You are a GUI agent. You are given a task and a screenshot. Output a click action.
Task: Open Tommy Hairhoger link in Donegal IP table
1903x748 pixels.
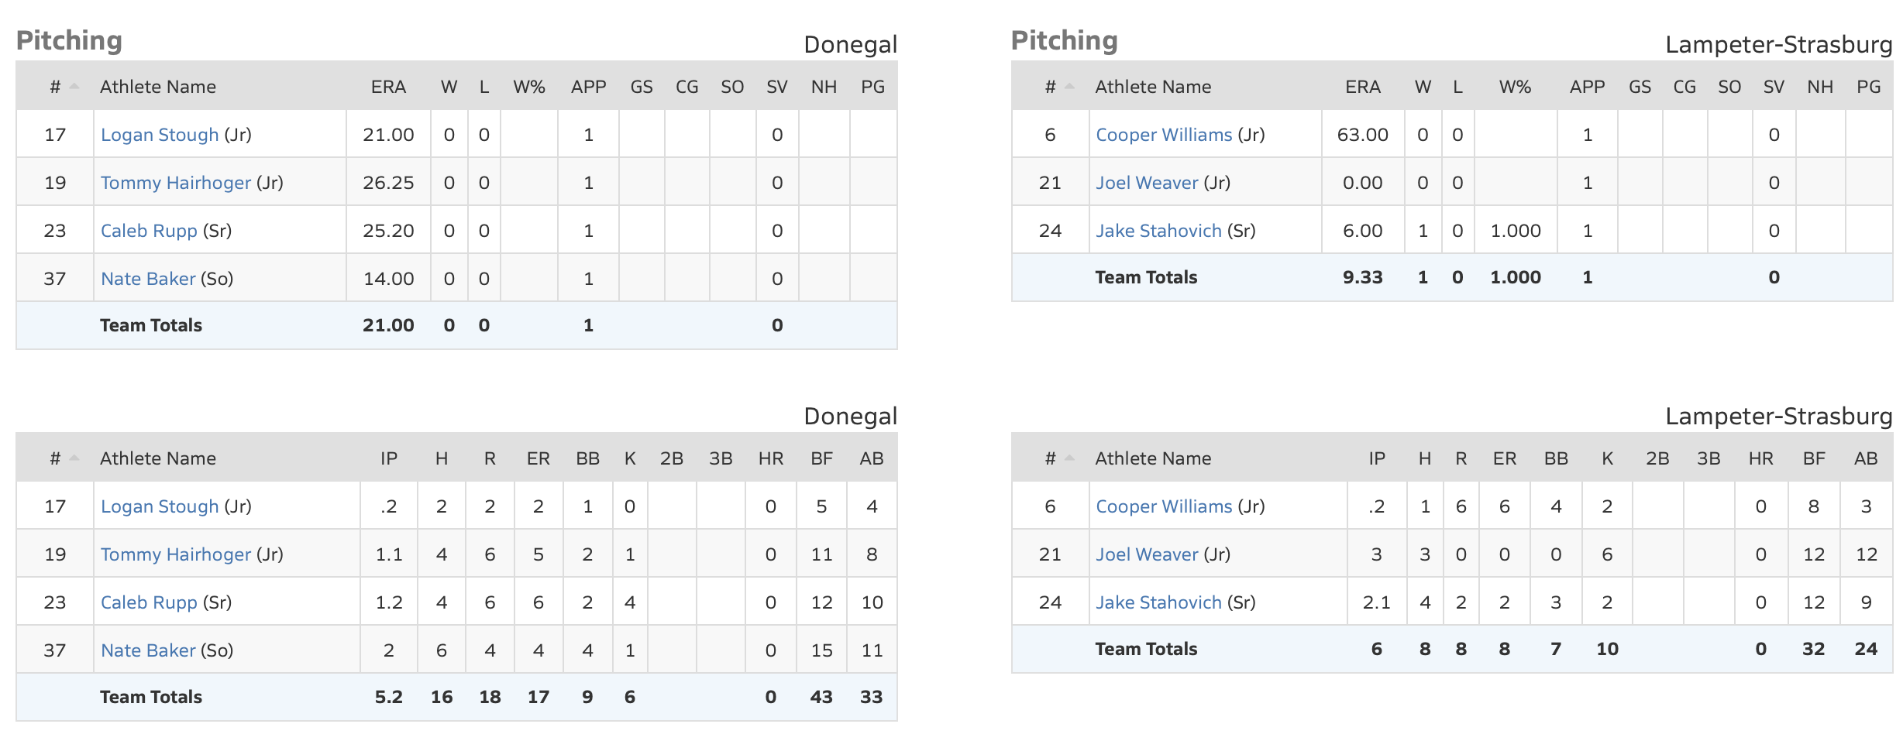[x=176, y=554]
